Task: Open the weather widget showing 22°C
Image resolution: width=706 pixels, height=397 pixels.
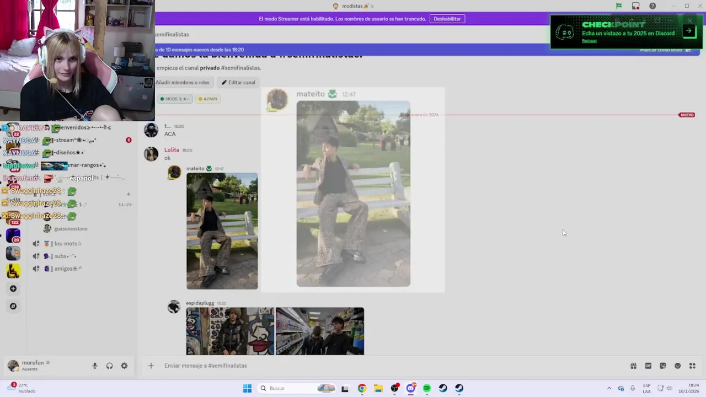Action: coord(22,388)
